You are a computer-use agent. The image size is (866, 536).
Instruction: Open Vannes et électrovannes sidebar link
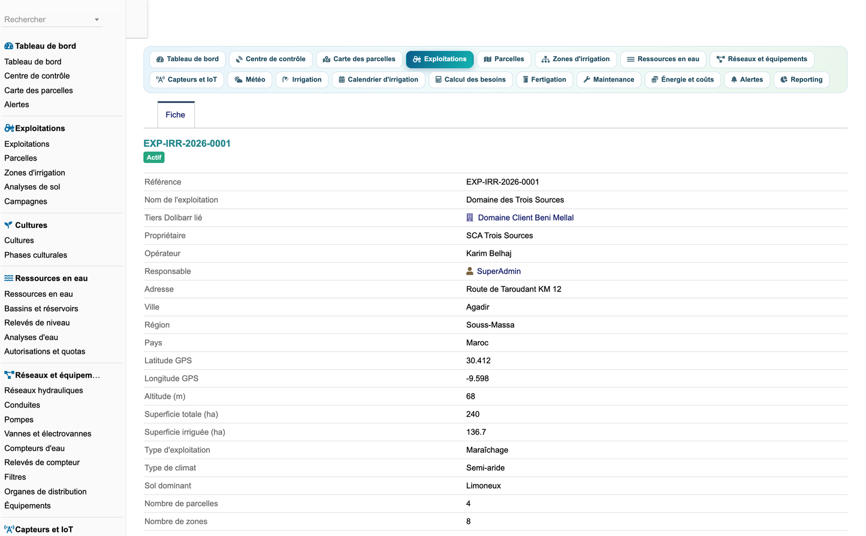(x=48, y=434)
